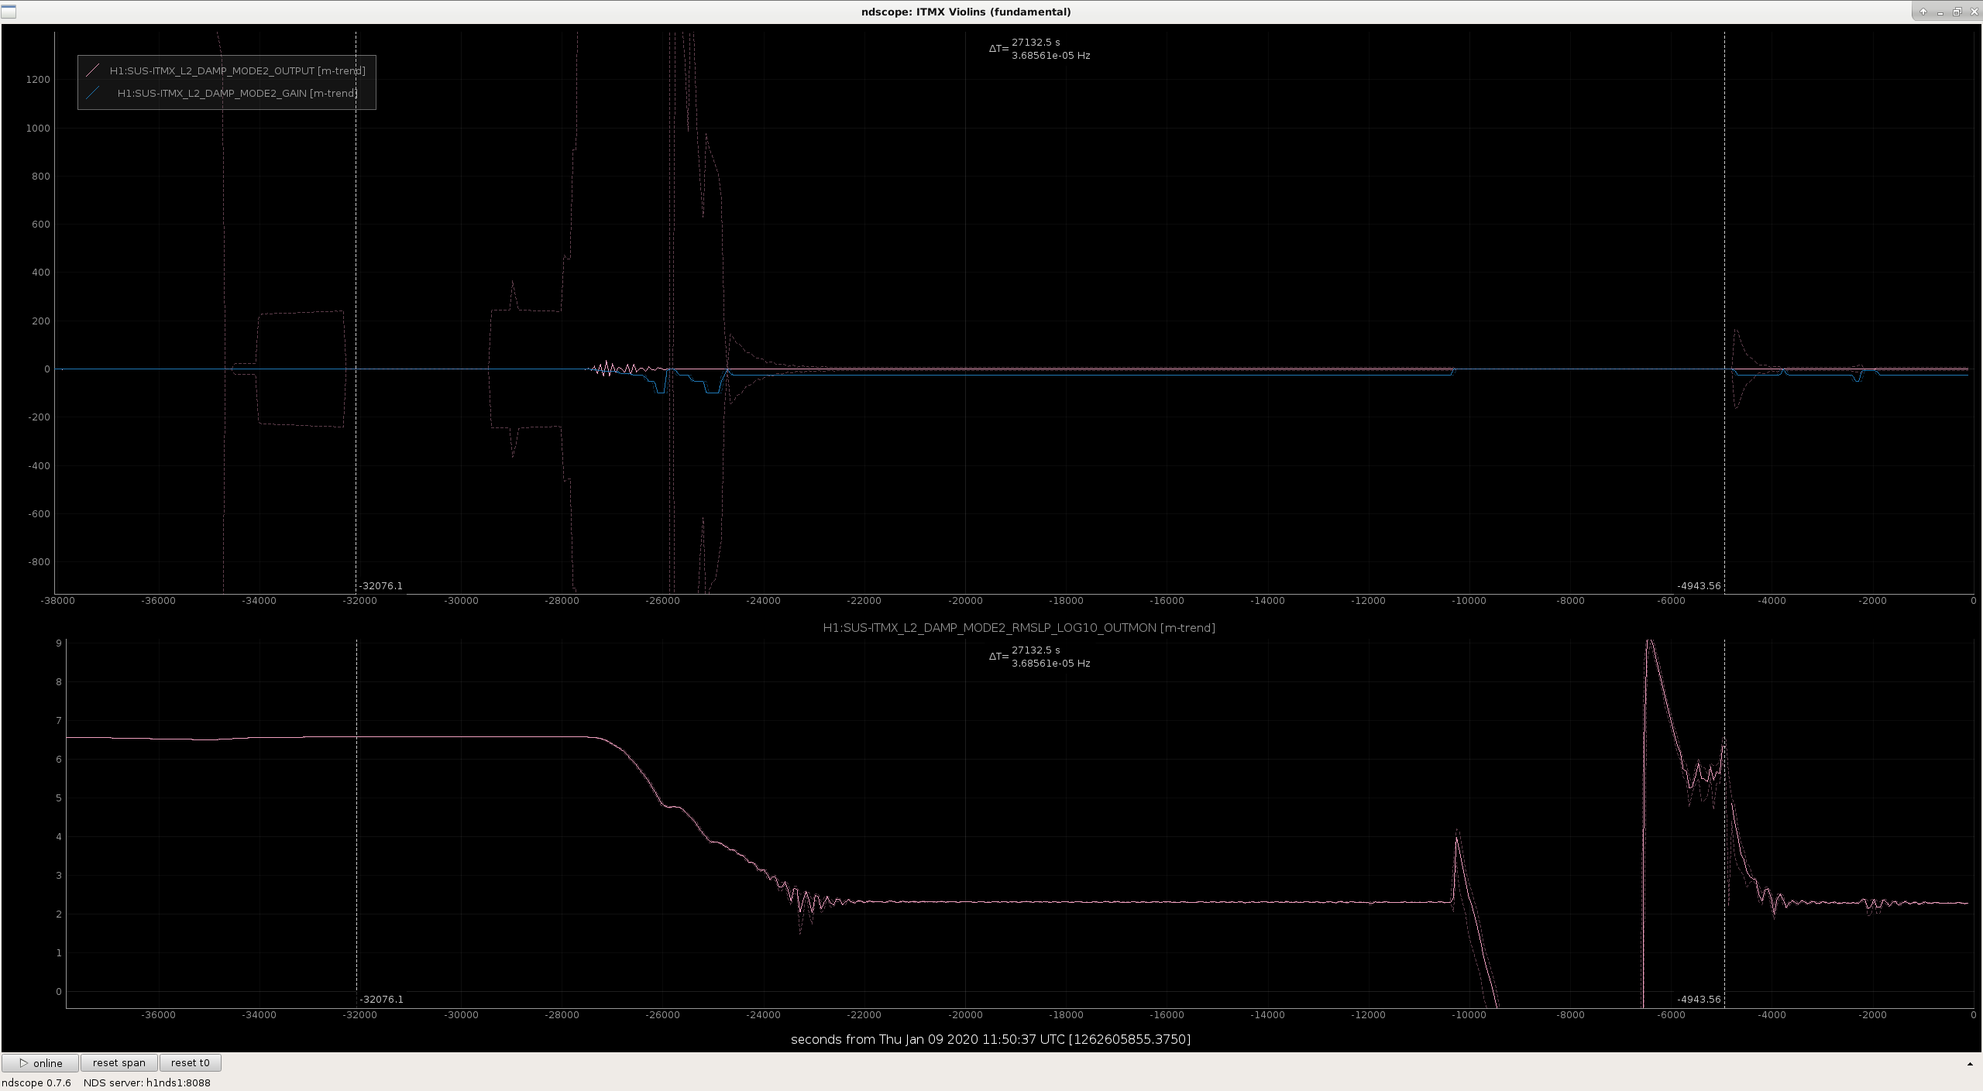Restore the ndscope window size
The image size is (1983, 1091).
pyautogui.click(x=1957, y=12)
